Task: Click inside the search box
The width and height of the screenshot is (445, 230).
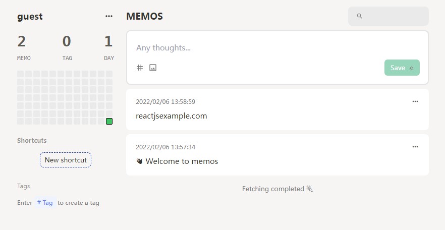Action: 394,16
